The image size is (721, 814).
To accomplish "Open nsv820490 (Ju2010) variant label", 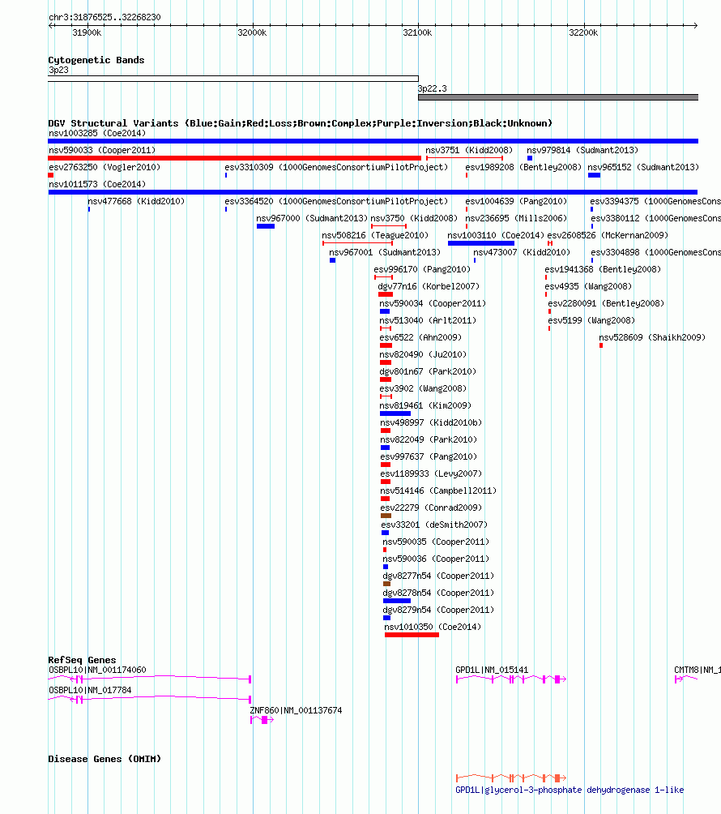I will point(423,355).
